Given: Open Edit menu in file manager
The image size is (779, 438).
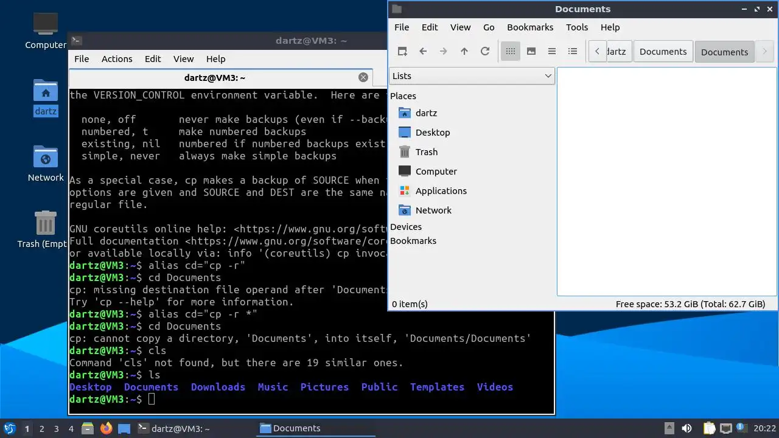Looking at the screenshot, I should click(430, 27).
